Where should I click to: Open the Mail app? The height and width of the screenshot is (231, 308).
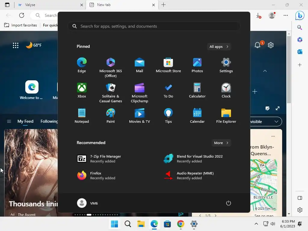click(140, 65)
